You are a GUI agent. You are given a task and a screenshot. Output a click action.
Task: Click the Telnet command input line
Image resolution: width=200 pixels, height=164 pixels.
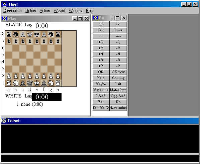tap(100, 158)
